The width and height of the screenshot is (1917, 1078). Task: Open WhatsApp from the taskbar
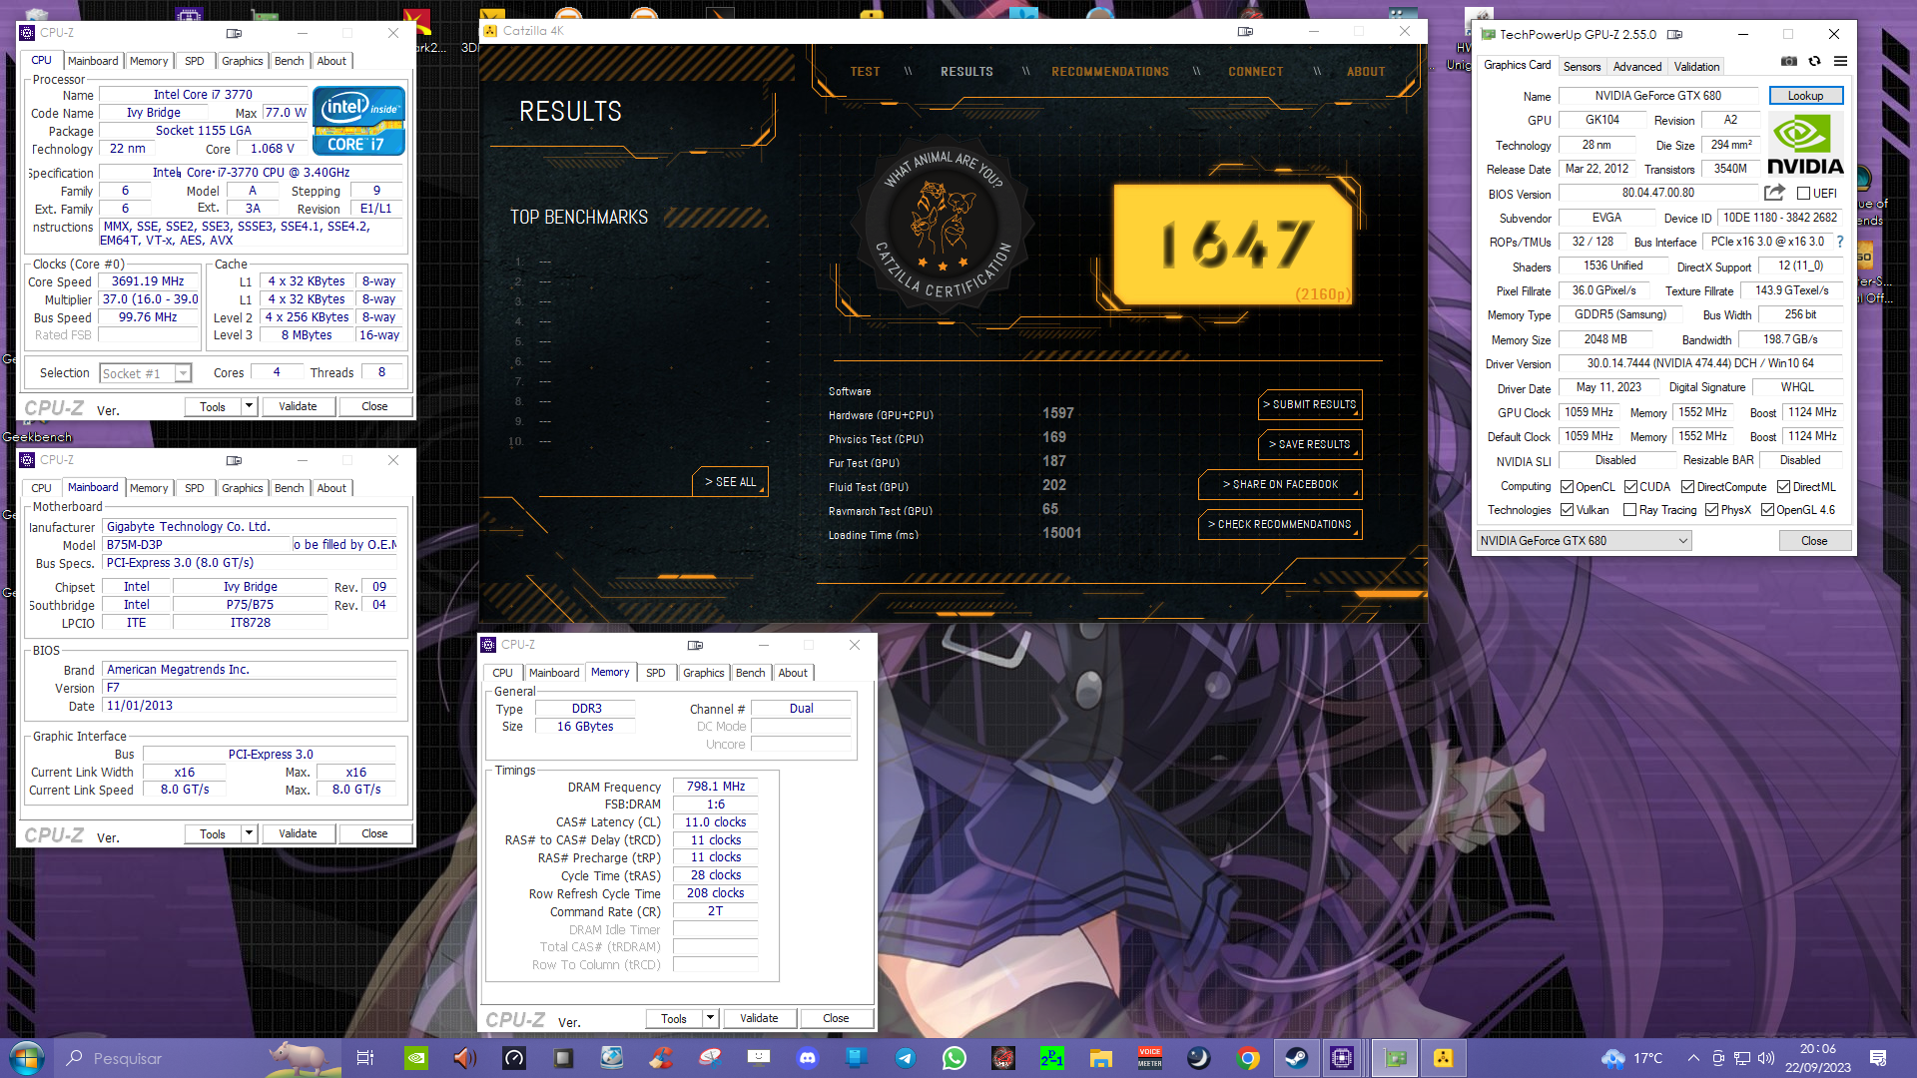[955, 1058]
